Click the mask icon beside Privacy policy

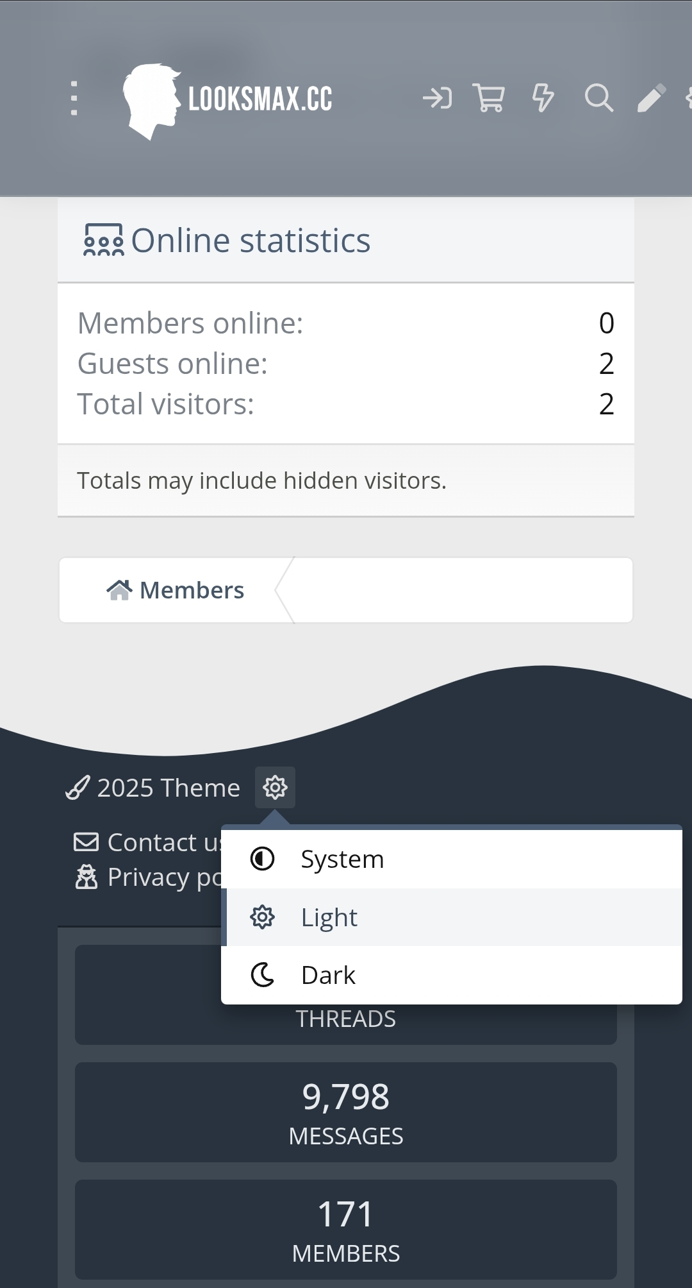click(85, 876)
